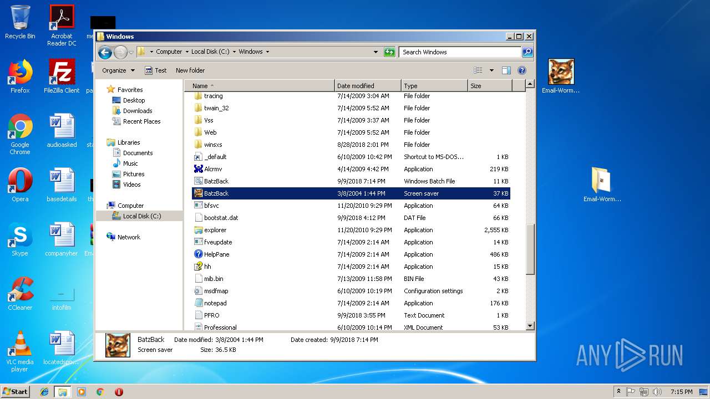Viewport: 710px width, 399px height.
Task: Open the Organize dropdown menu
Action: tap(118, 70)
